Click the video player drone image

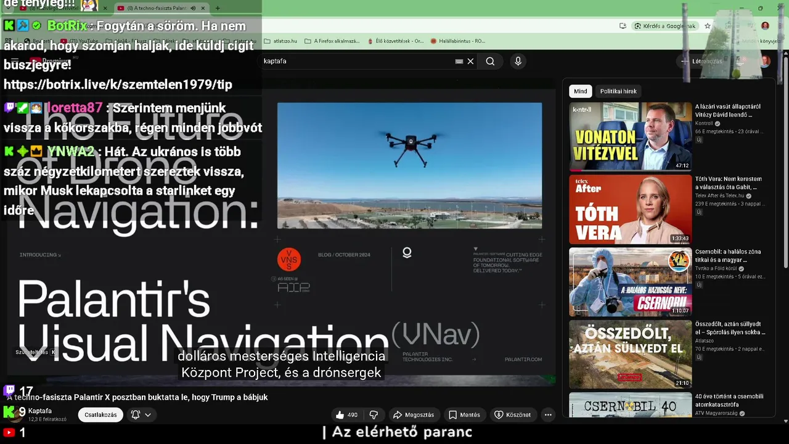[x=409, y=165]
